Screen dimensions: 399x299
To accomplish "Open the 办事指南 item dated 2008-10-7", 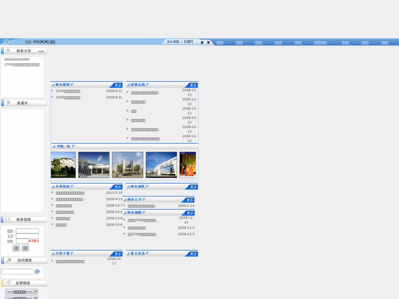I will tap(64, 206).
